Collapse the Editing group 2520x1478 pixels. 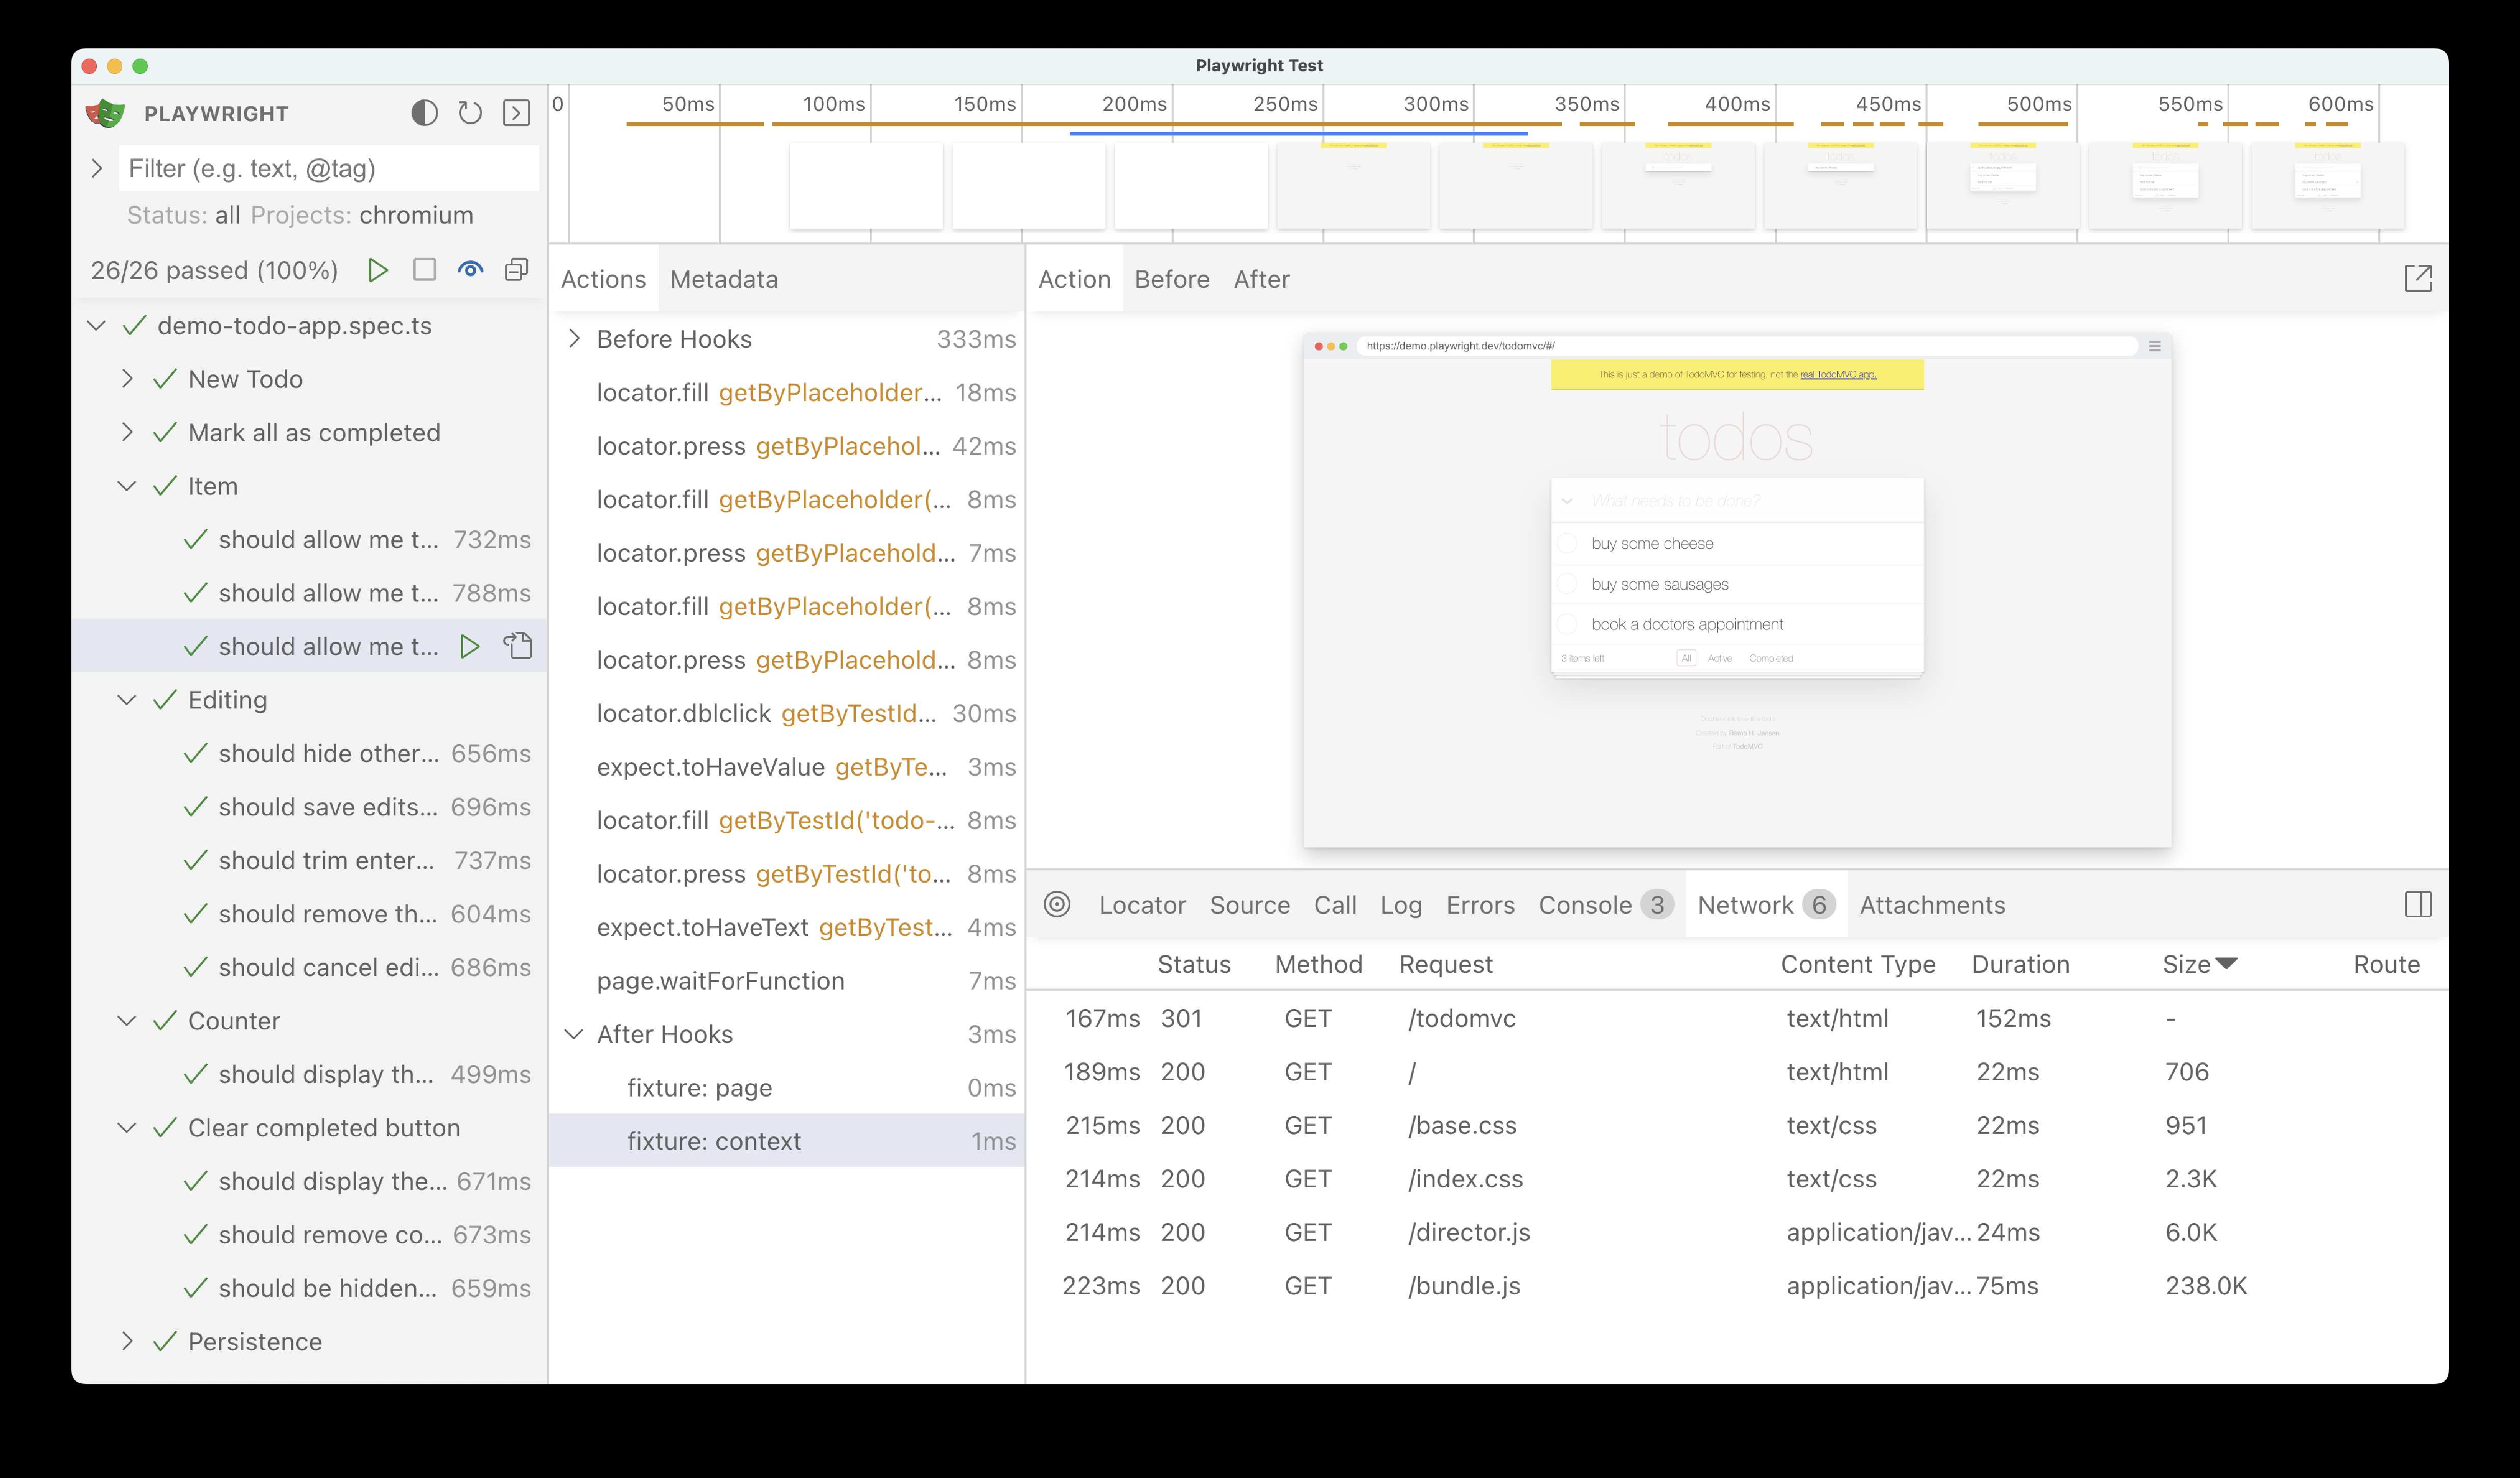127,700
